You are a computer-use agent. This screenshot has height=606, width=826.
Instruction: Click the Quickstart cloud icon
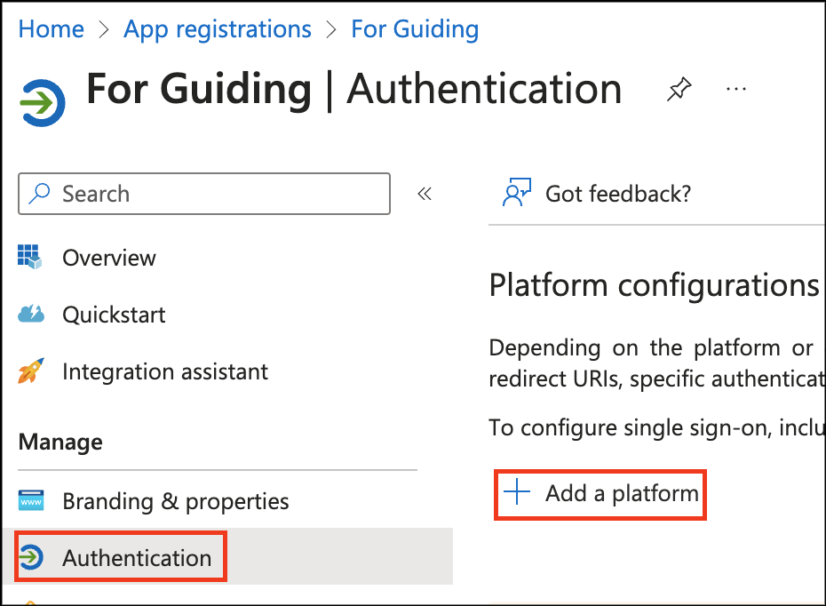click(x=30, y=315)
